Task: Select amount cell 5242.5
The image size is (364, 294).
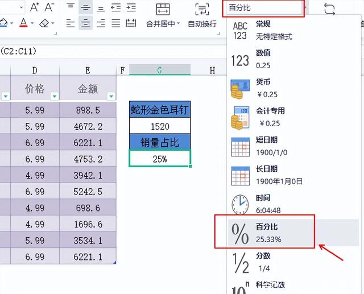Action: 88,192
